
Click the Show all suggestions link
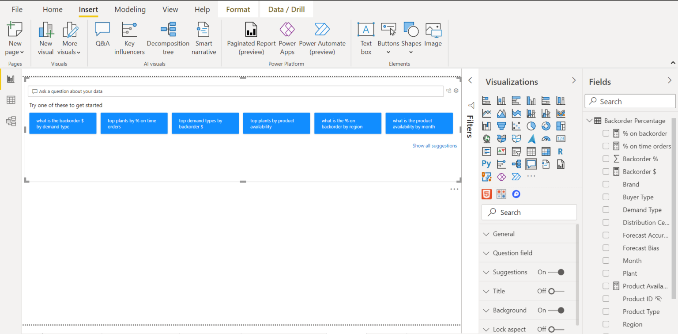point(434,145)
